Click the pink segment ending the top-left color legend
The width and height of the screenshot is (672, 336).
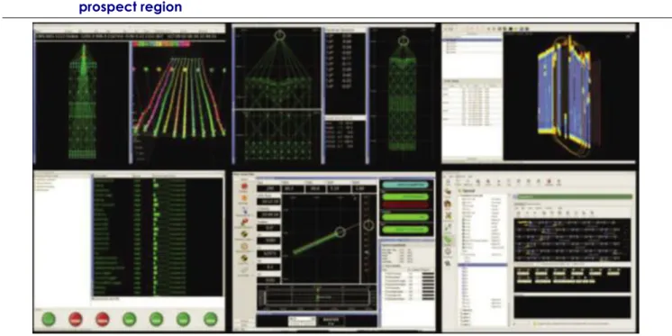point(186,44)
